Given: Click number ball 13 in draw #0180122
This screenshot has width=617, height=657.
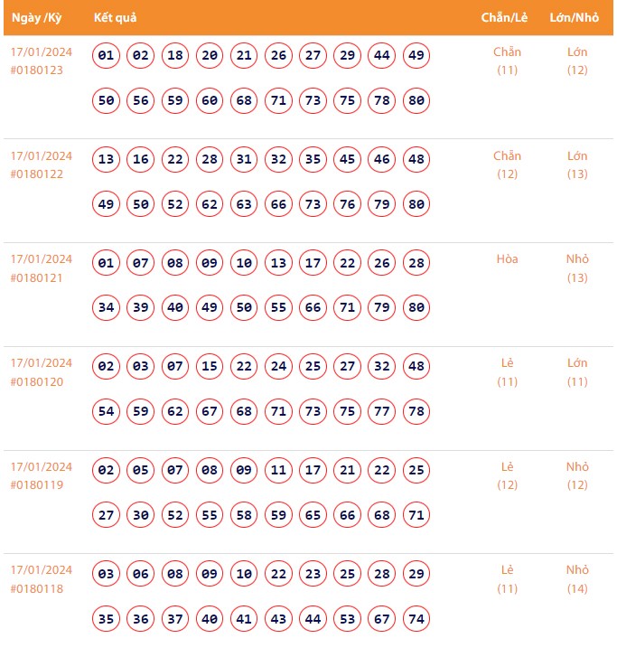Looking at the screenshot, I should [106, 160].
